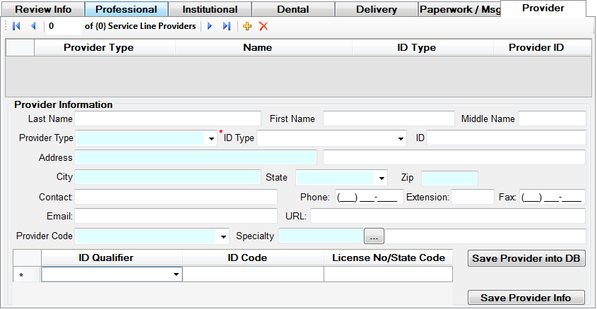This screenshot has height=309, width=597.
Task: Open the Provider Code dropdown
Action: [225, 236]
